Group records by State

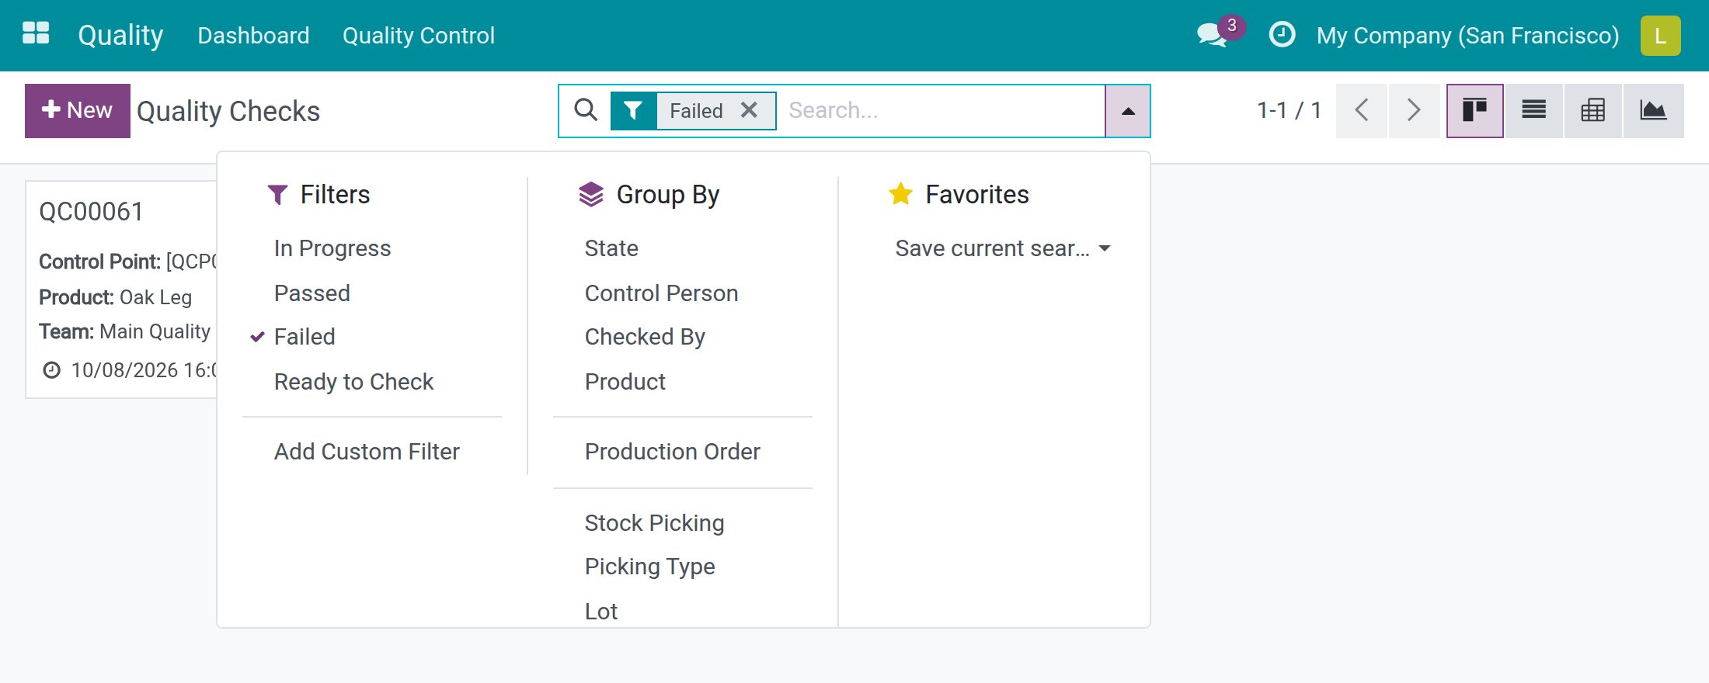pyautogui.click(x=611, y=248)
